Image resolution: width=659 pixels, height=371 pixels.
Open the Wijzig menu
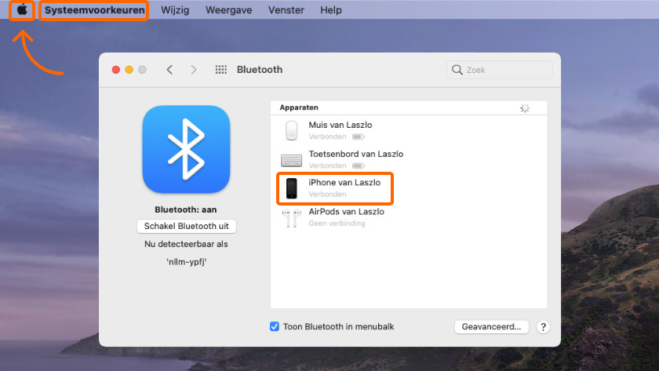click(175, 10)
